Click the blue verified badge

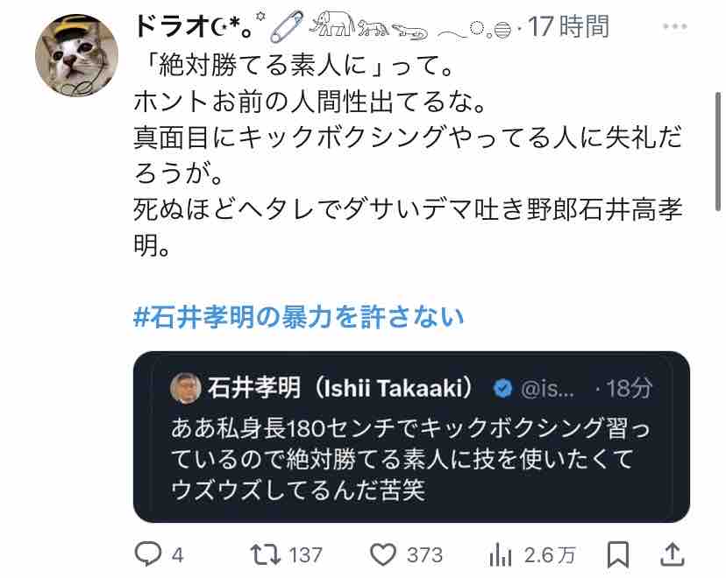tap(502, 389)
